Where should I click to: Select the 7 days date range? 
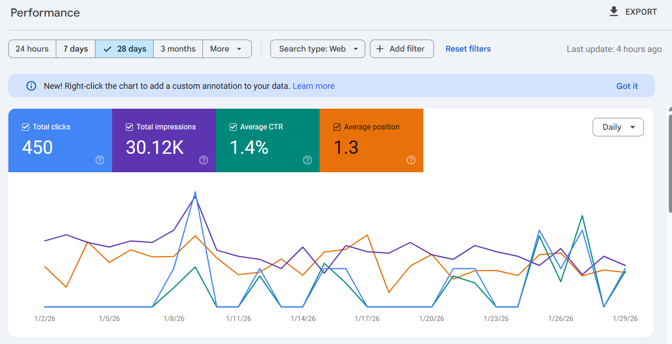coord(76,49)
